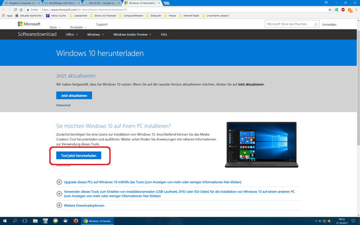Open the Action Center notification icon
This screenshot has width=360, height=225.
(x=353, y=221)
